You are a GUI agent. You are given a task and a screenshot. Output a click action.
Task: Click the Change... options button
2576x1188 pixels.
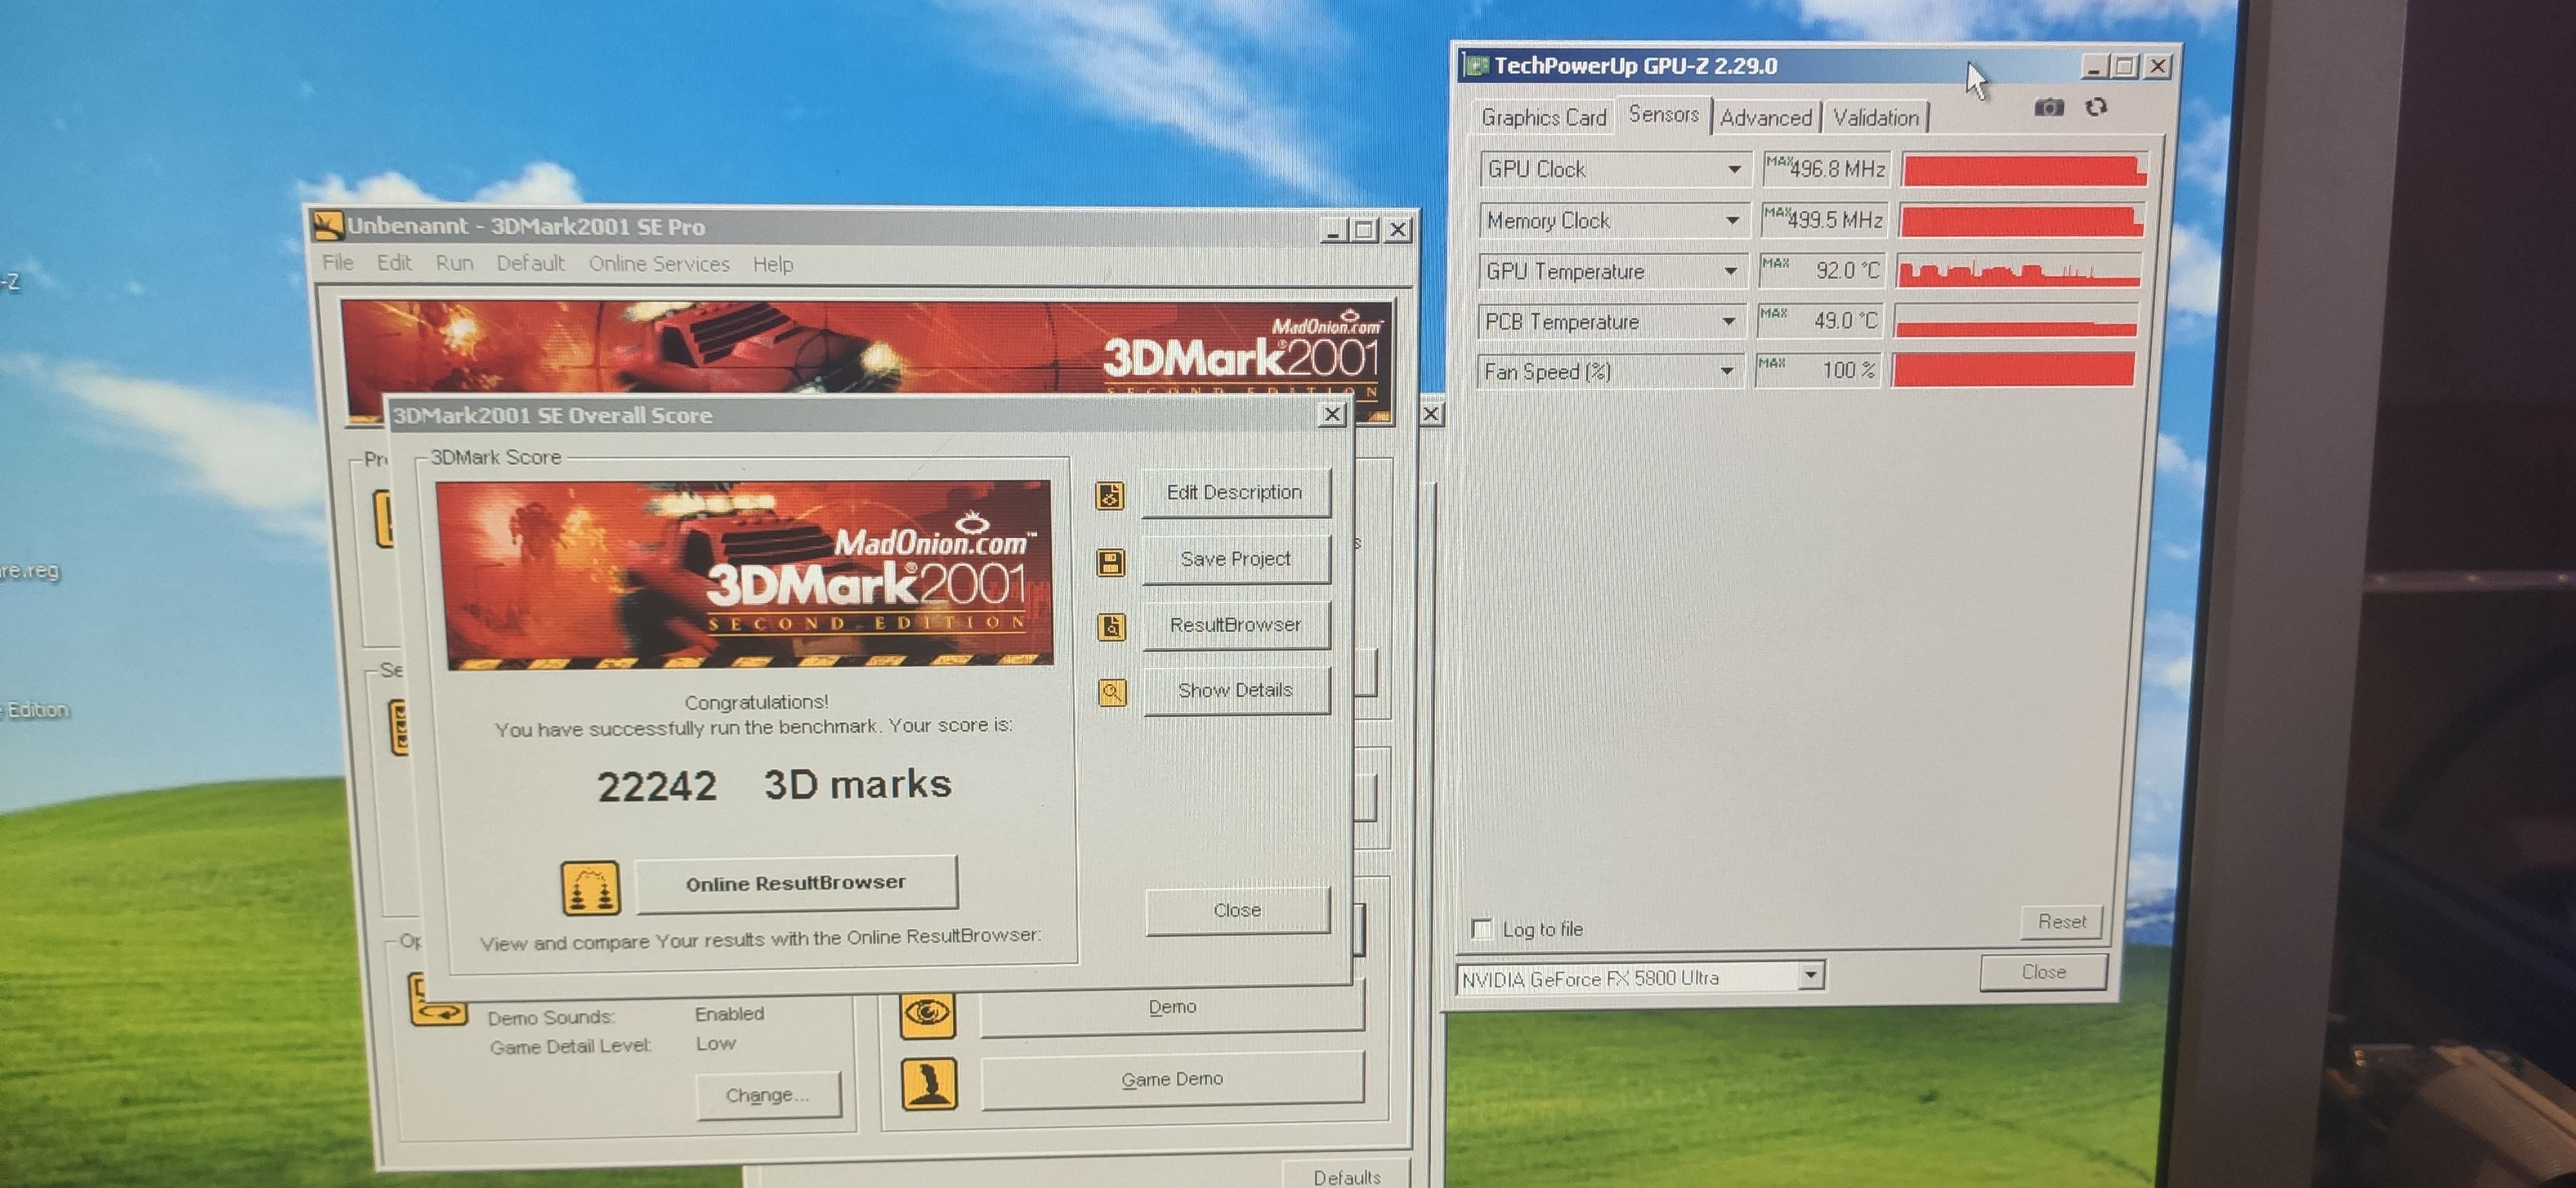[x=768, y=1095]
